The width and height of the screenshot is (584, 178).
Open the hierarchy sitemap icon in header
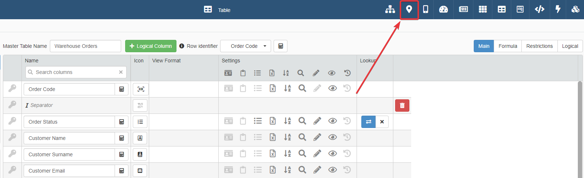click(390, 9)
